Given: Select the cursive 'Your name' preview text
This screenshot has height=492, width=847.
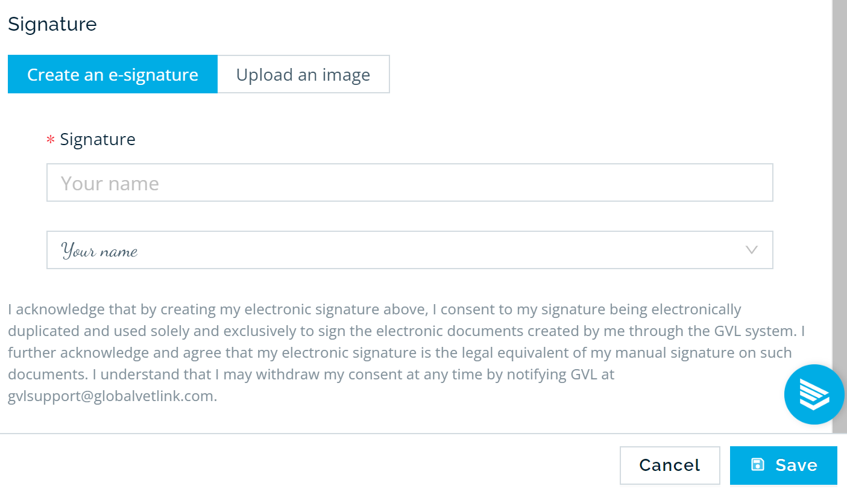Looking at the screenshot, I should tap(99, 251).
